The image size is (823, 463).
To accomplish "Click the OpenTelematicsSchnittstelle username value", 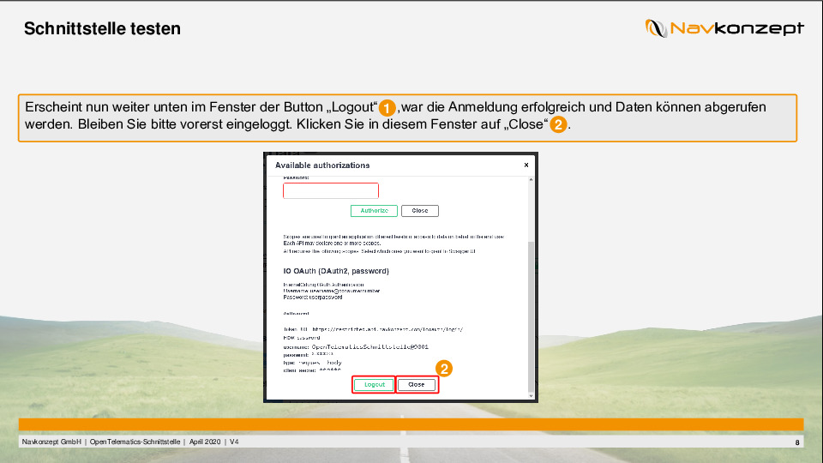I will 369,346.
